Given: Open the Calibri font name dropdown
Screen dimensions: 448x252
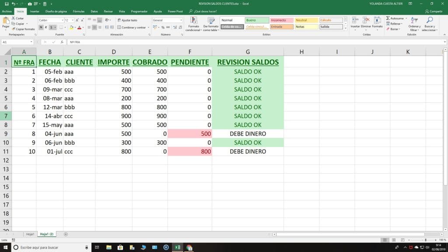Looking at the screenshot, I should click(x=62, y=20).
